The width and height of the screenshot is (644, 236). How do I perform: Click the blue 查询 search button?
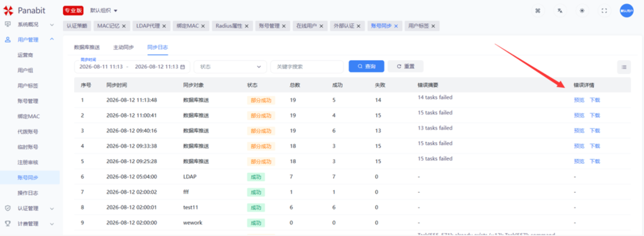(366, 66)
